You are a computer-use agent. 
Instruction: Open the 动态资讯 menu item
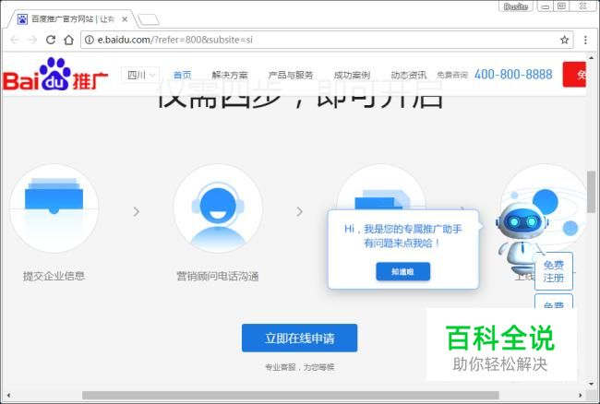pyautogui.click(x=409, y=75)
